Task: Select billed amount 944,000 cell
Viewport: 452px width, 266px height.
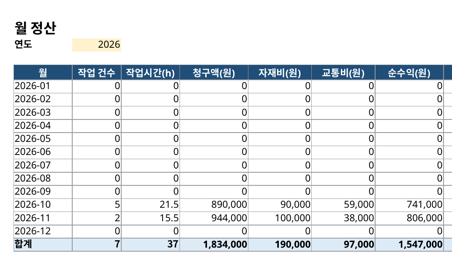Action: tap(214, 218)
